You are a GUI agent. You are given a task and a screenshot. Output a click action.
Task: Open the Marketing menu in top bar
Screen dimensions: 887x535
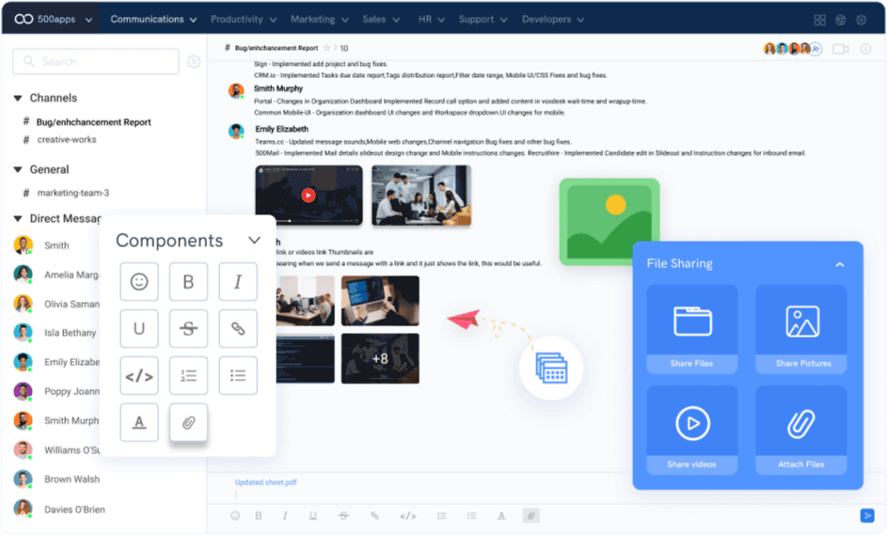(x=319, y=19)
